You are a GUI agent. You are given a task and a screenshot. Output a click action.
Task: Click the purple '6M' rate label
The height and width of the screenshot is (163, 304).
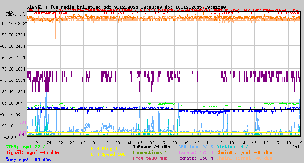(22, 135)
